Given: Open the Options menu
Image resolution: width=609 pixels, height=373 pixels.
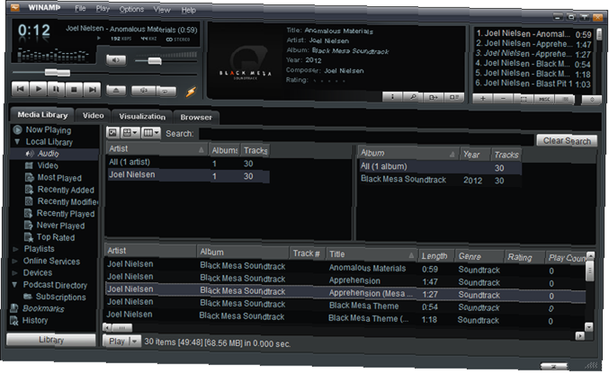Looking at the screenshot, I should coord(132,9).
